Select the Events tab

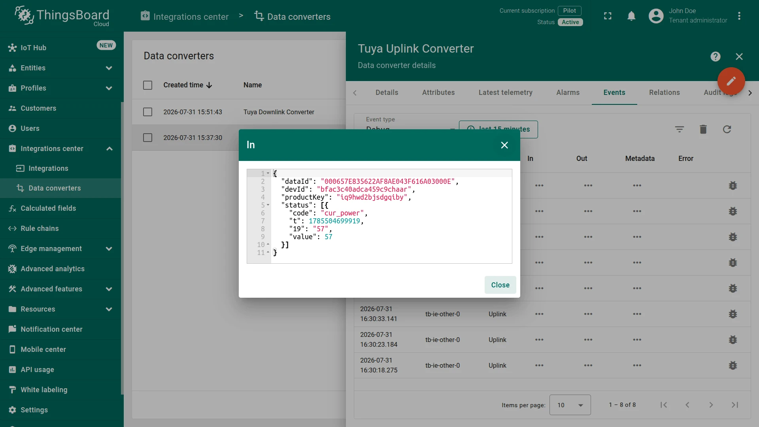[x=614, y=93]
